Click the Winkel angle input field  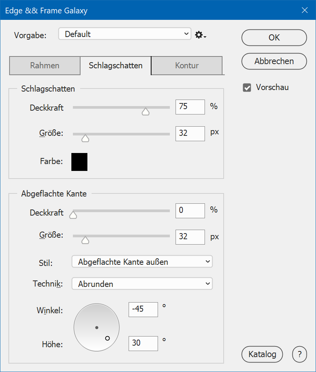coord(143,309)
